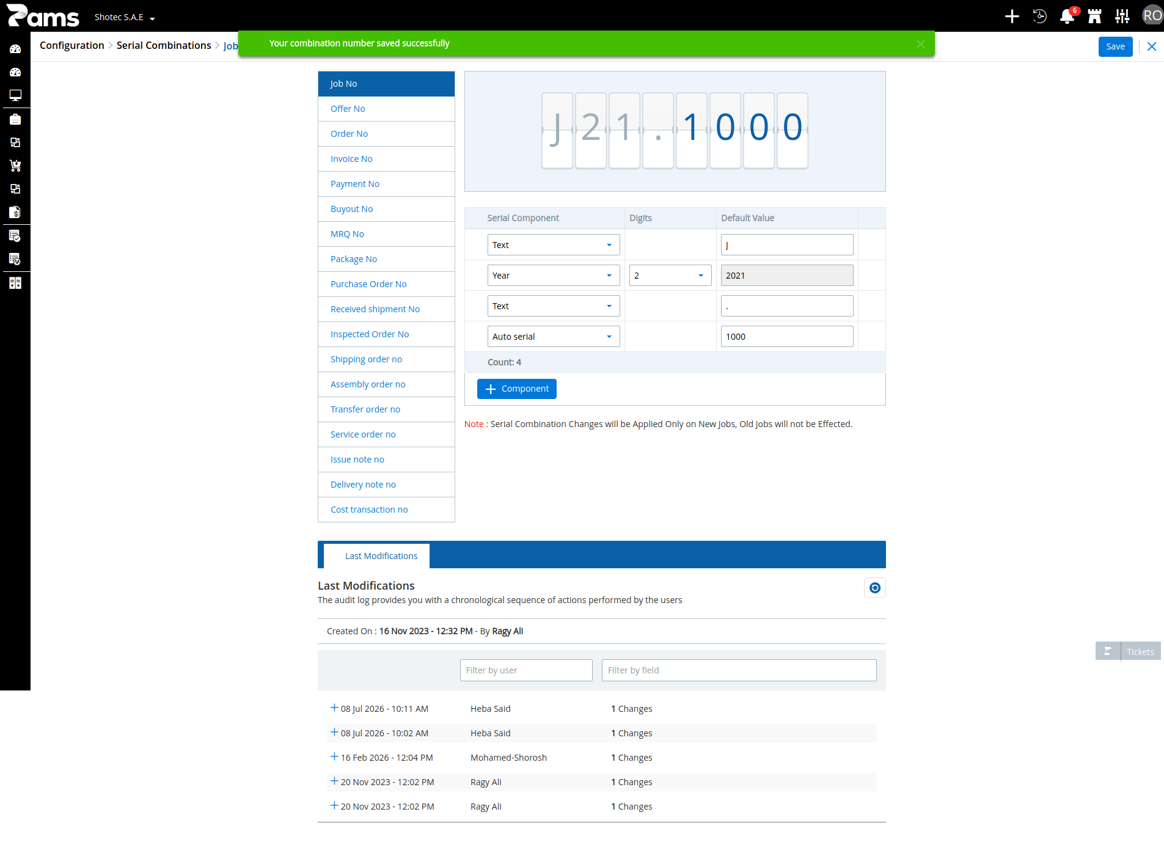The height and width of the screenshot is (853, 1164).
Task: Open the Tickets panel button
Action: pyautogui.click(x=1140, y=651)
